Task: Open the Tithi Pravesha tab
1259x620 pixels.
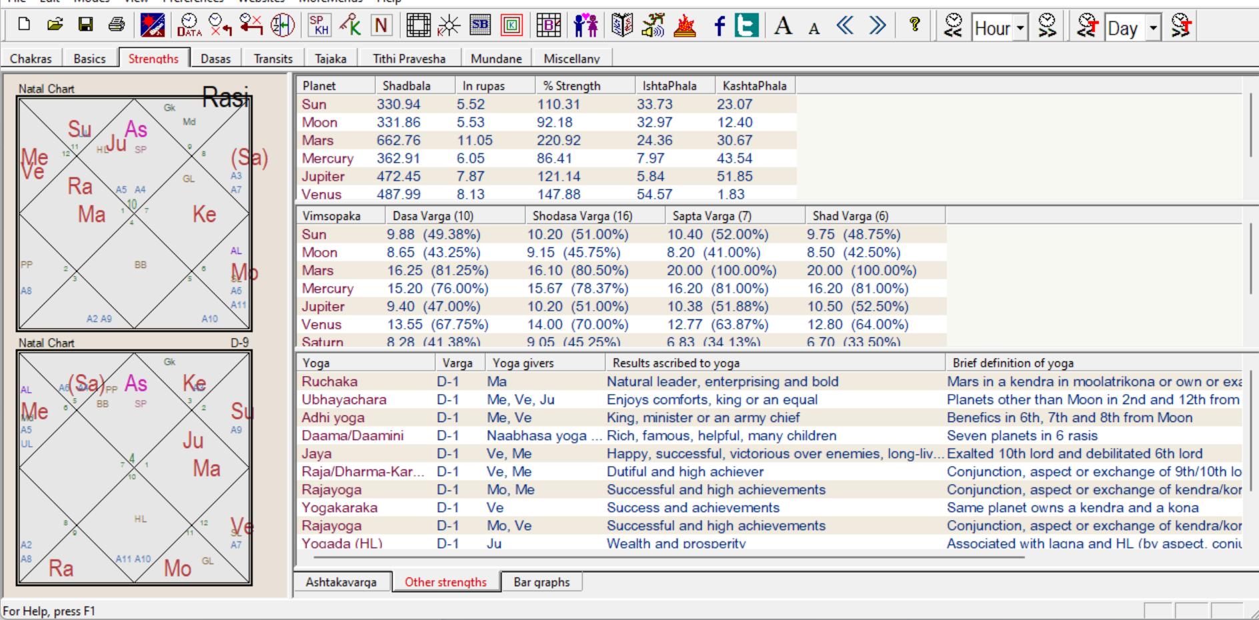Action: click(409, 59)
